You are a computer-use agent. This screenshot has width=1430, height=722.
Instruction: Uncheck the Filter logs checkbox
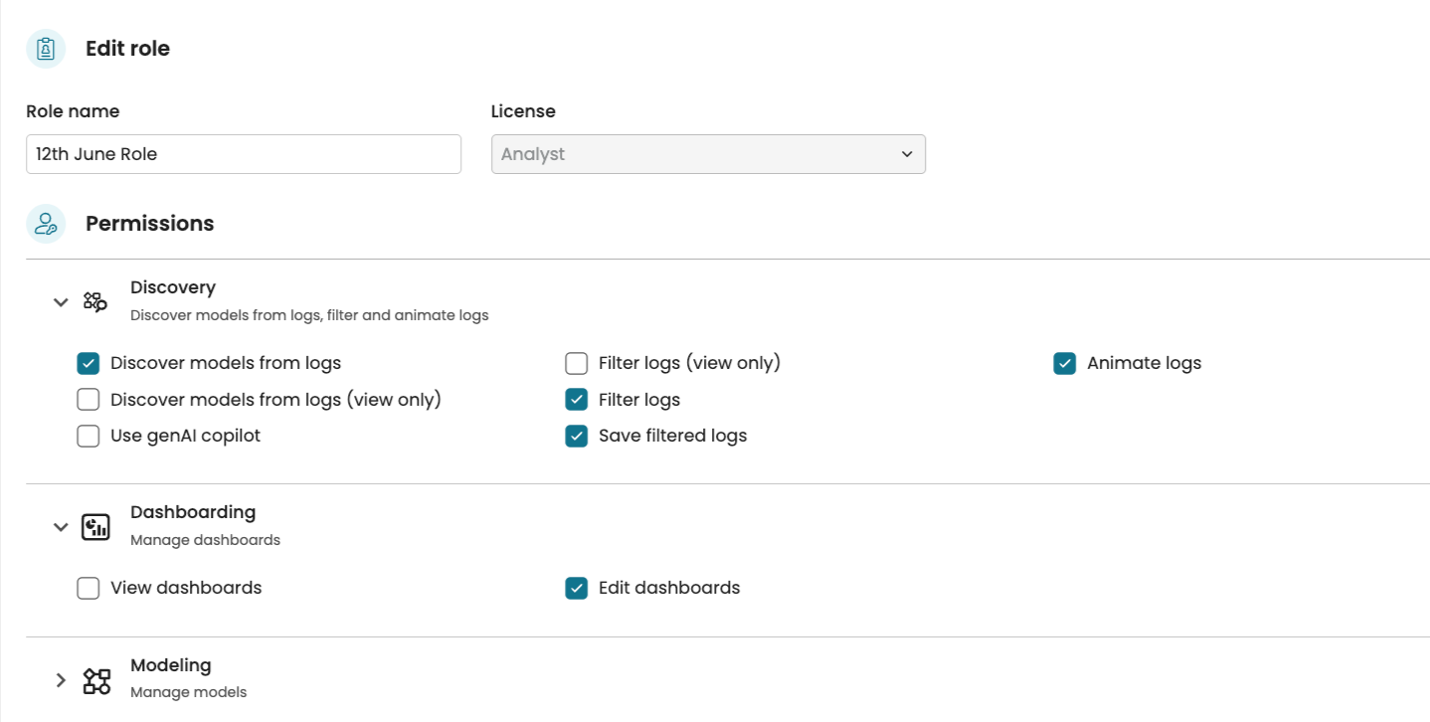click(x=577, y=400)
